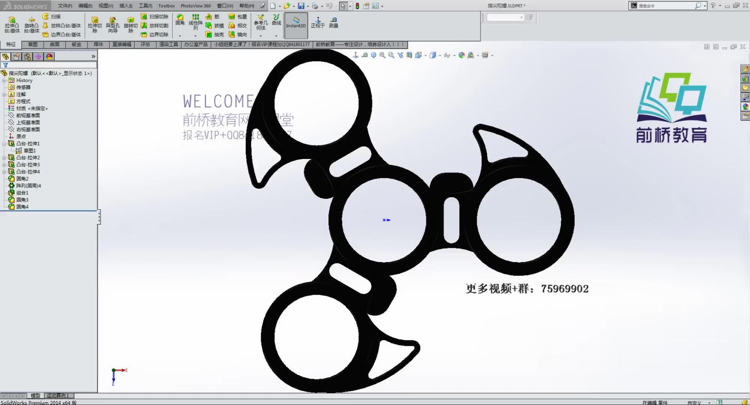The width and height of the screenshot is (750, 405).
Task: Select the Mirror (镜向) tool
Action: click(x=238, y=34)
